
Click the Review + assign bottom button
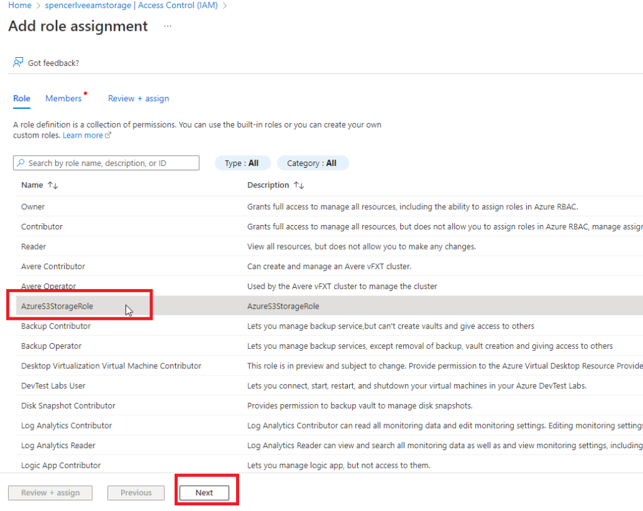coord(50,493)
